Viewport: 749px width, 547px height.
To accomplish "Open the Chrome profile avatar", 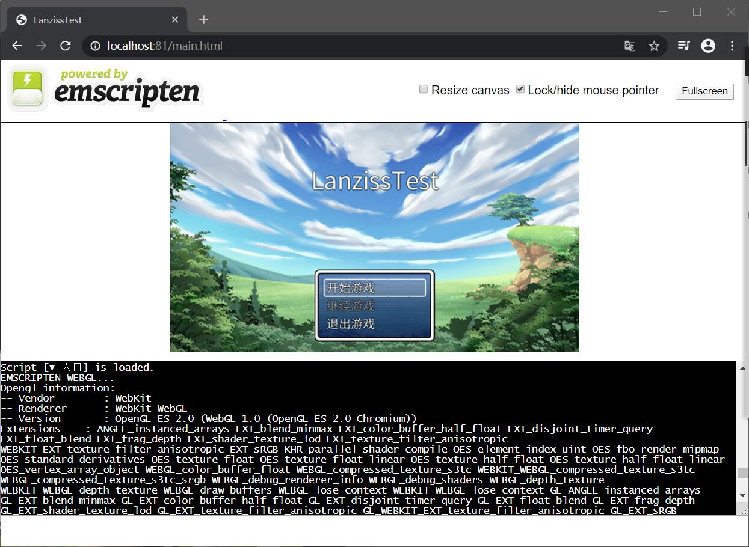I will coord(708,46).
